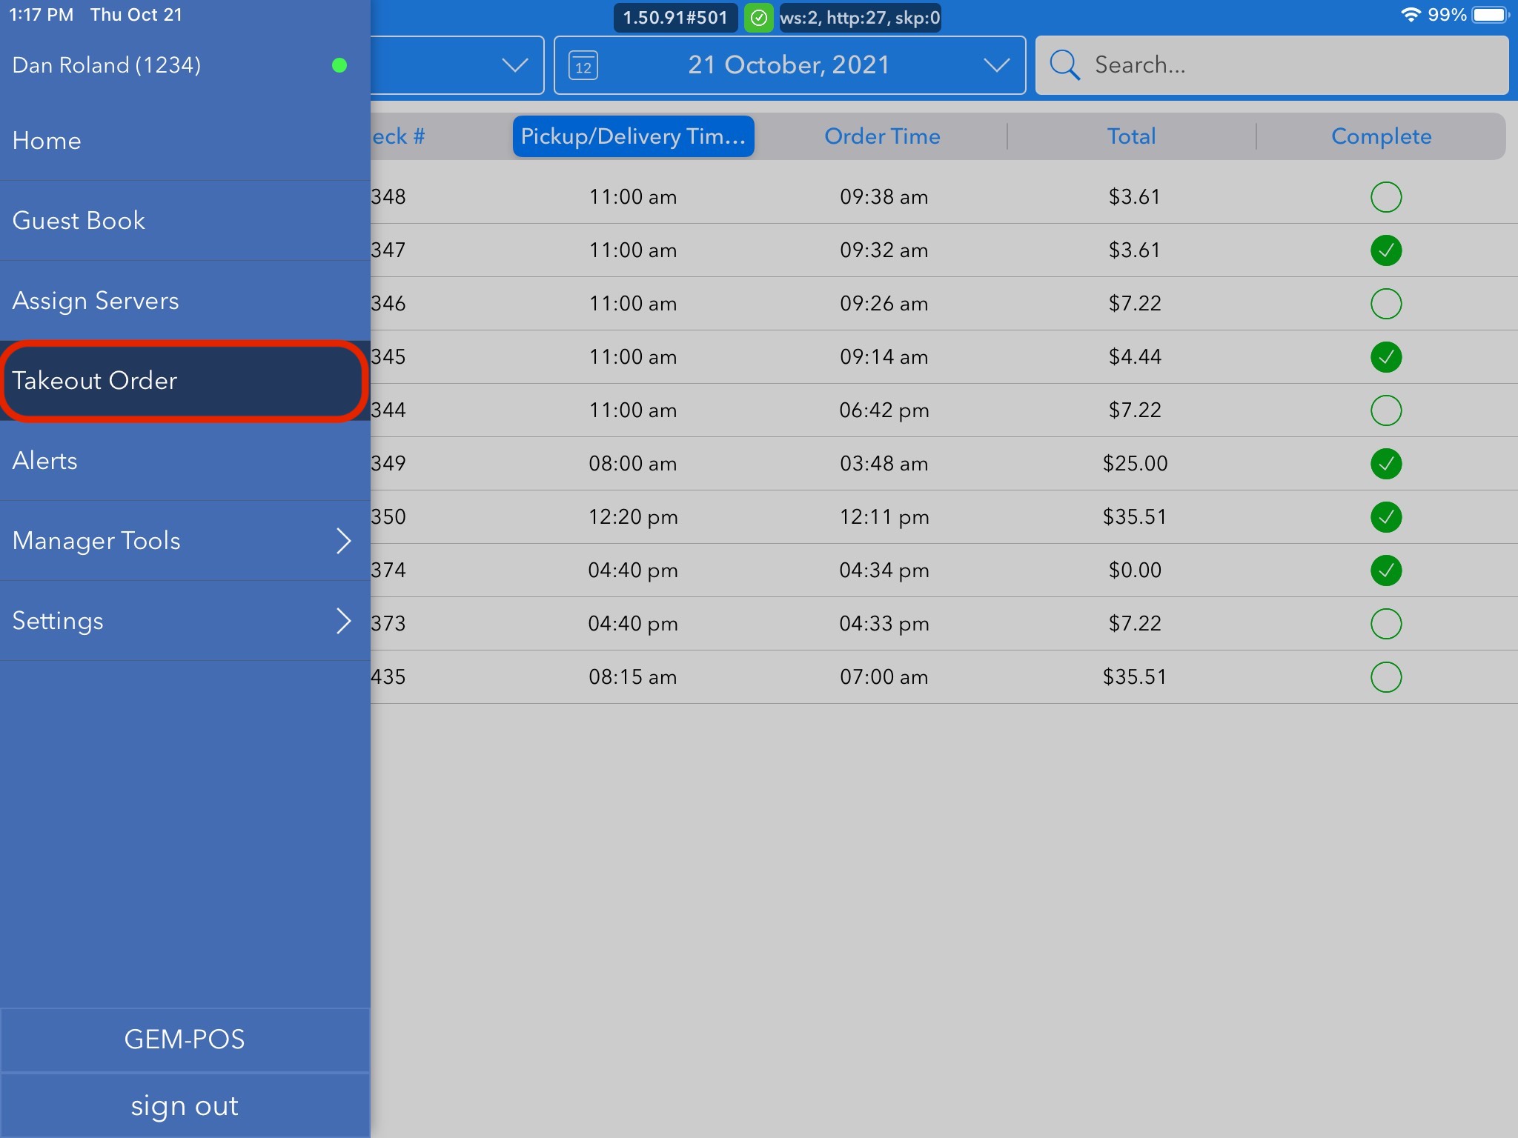Viewport: 1518px width, 1138px height.
Task: Open the 21 October, 2021 date dropdown
Action: pyautogui.click(x=789, y=65)
